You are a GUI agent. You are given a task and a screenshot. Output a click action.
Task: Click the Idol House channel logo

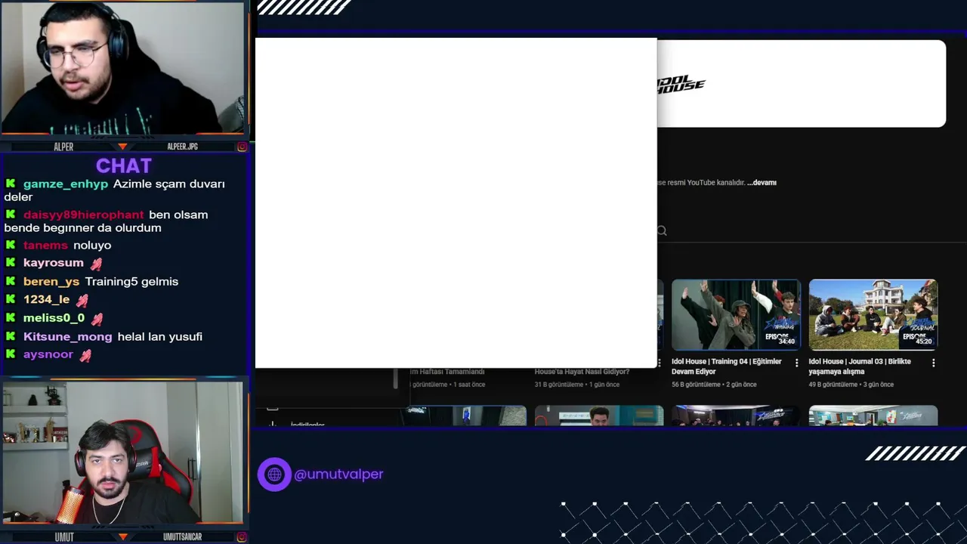[x=681, y=83]
